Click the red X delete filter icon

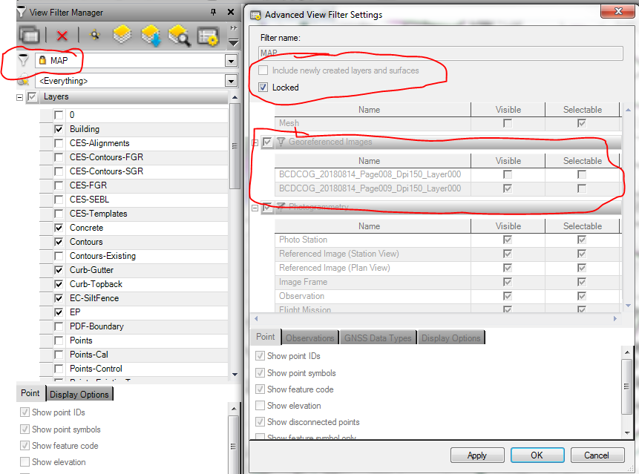(62, 36)
